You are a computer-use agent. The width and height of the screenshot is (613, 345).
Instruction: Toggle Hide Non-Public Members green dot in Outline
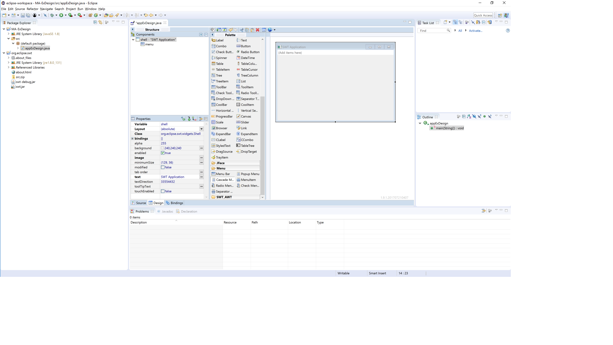484,117
